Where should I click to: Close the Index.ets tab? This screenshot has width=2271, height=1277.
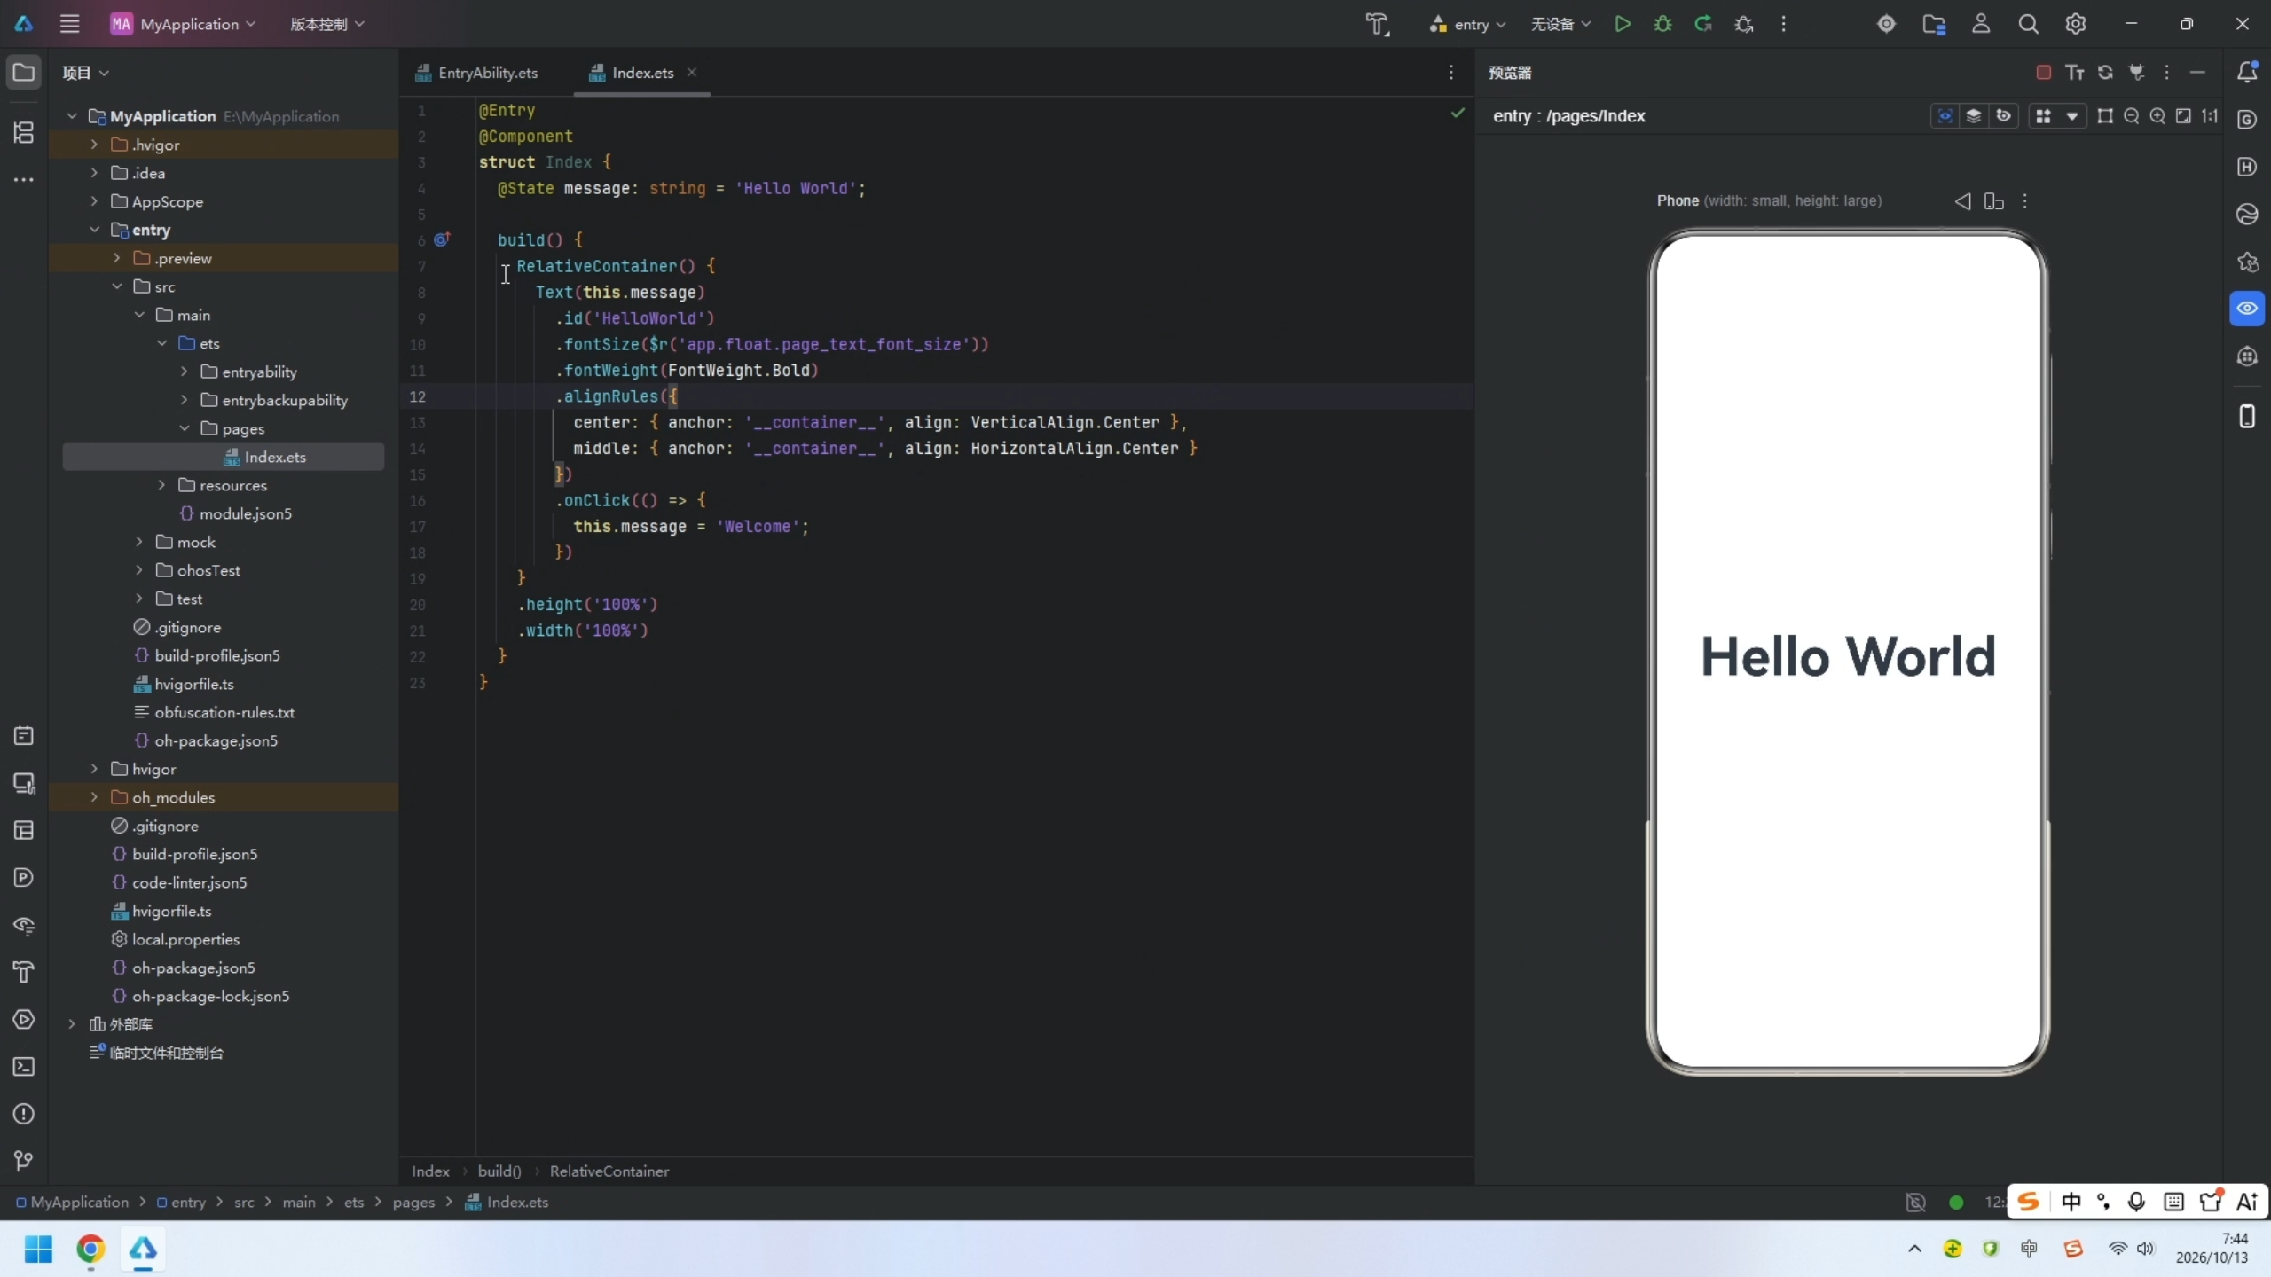pyautogui.click(x=692, y=72)
